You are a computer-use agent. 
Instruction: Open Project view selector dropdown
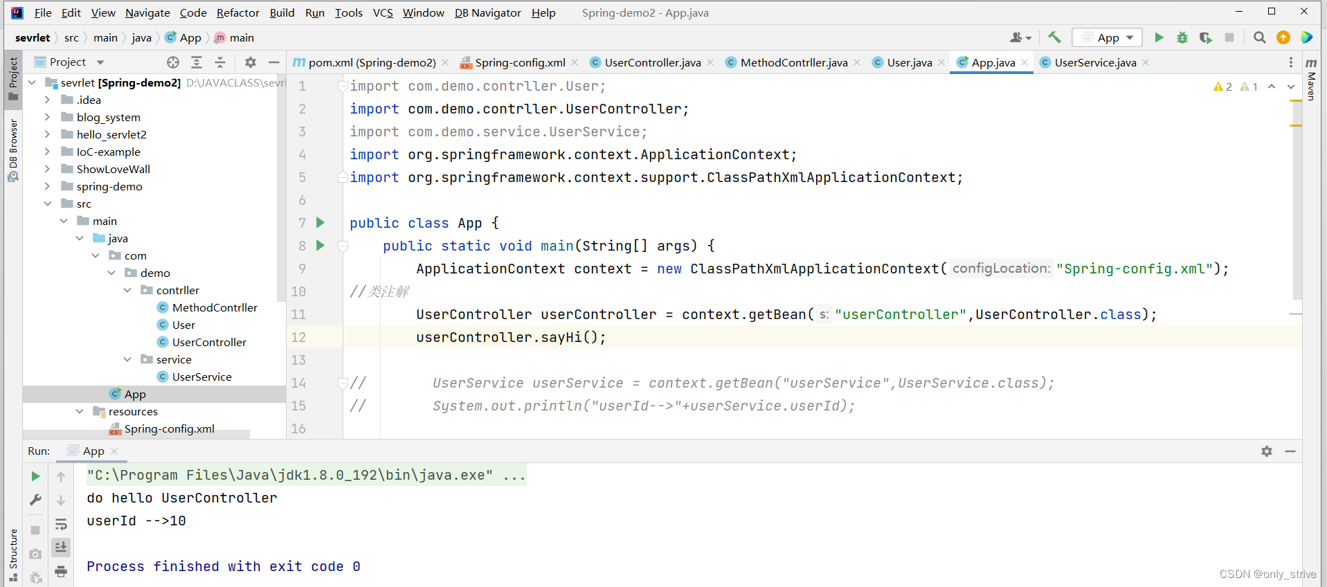69,62
